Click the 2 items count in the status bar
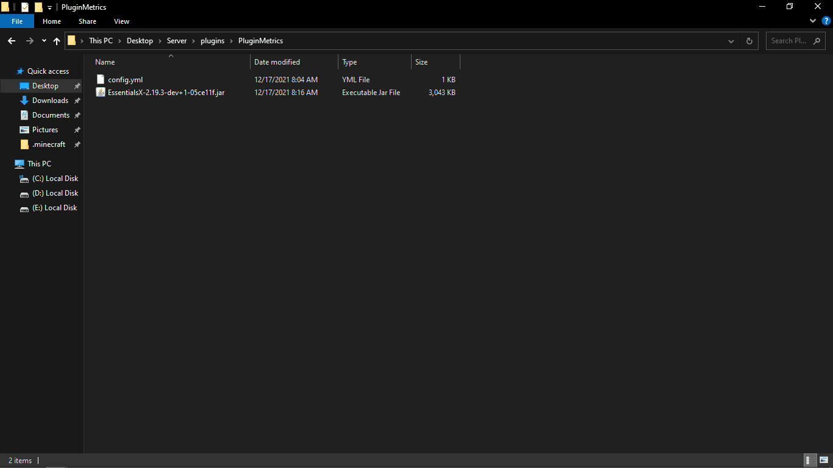This screenshot has height=468, width=833. [x=20, y=461]
